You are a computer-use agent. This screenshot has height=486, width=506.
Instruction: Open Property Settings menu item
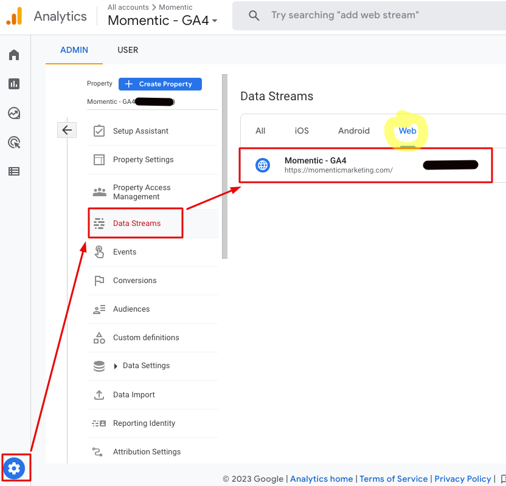153,160
